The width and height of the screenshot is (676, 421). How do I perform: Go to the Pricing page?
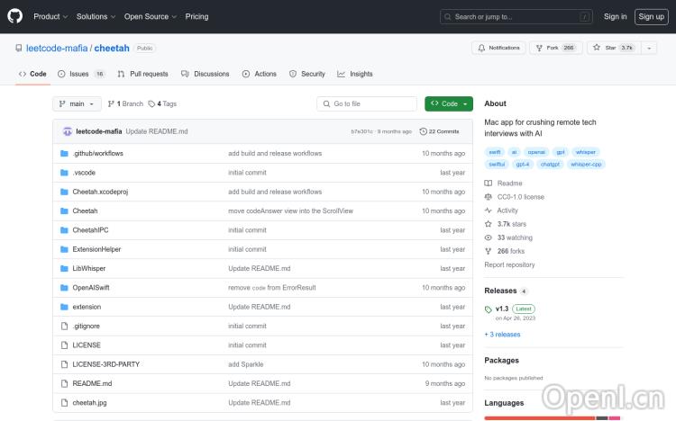(x=196, y=16)
